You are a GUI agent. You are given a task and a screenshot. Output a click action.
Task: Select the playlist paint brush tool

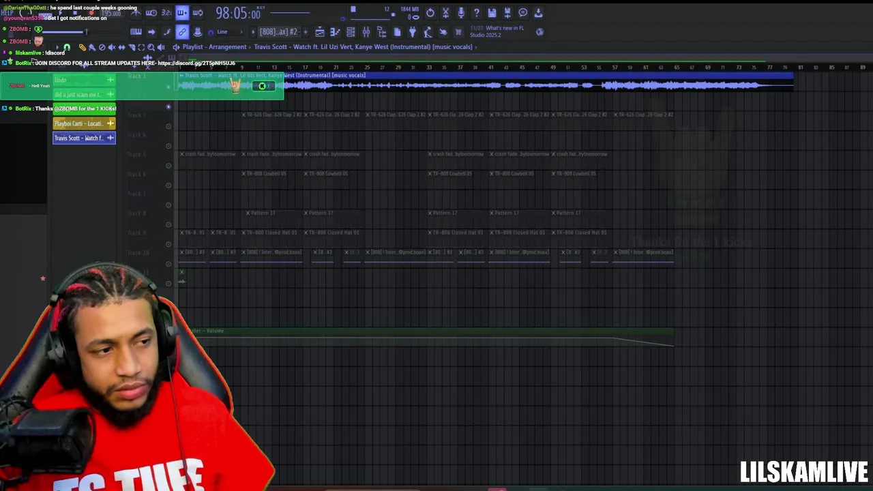92,47
